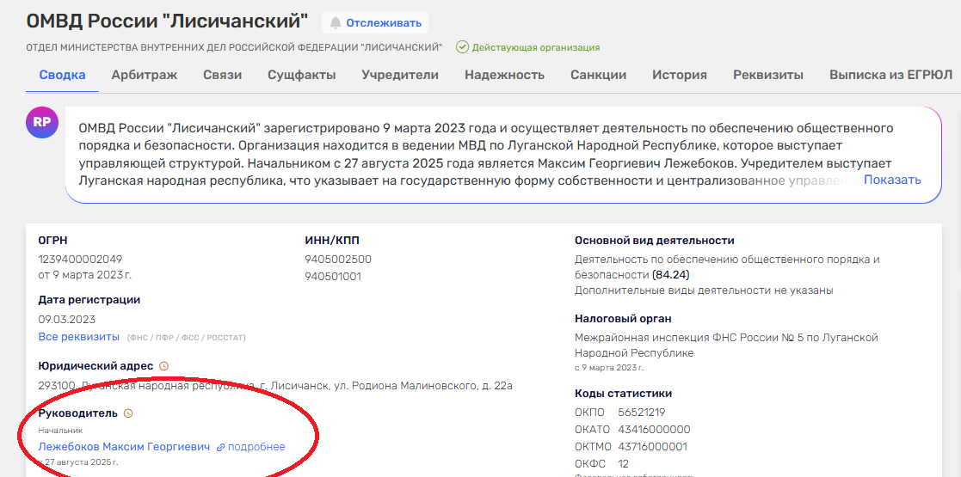
Task: Click the bell icon in Отслеживать button
Action: pos(336,23)
